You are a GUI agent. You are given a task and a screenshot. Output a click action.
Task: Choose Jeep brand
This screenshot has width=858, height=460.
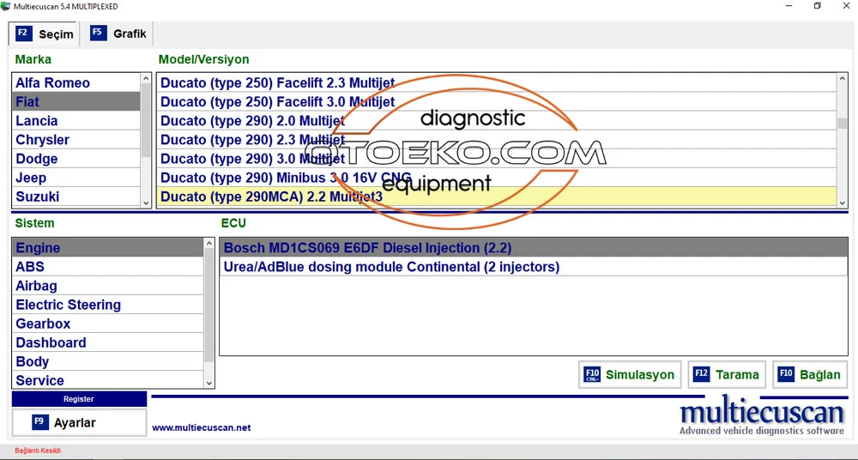(x=76, y=178)
